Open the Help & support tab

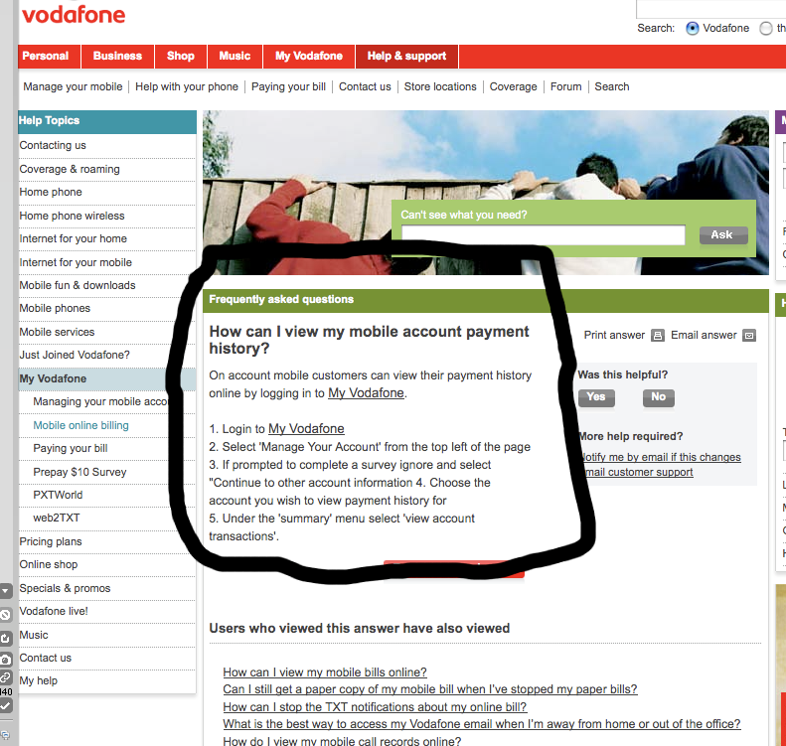[x=406, y=57]
